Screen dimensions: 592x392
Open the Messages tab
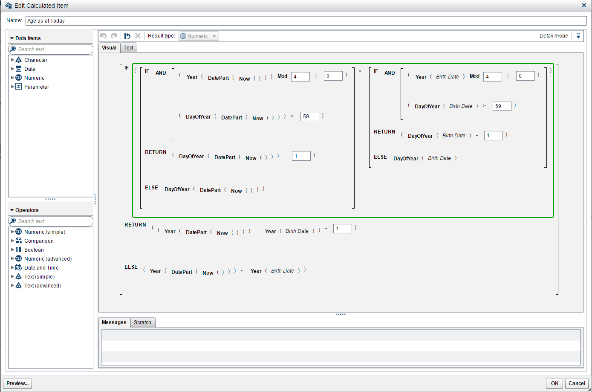[114, 322]
